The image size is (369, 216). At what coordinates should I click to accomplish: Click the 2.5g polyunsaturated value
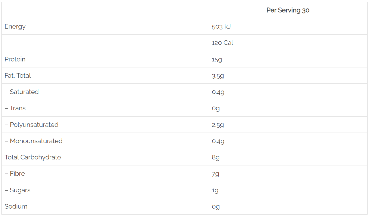click(x=218, y=125)
